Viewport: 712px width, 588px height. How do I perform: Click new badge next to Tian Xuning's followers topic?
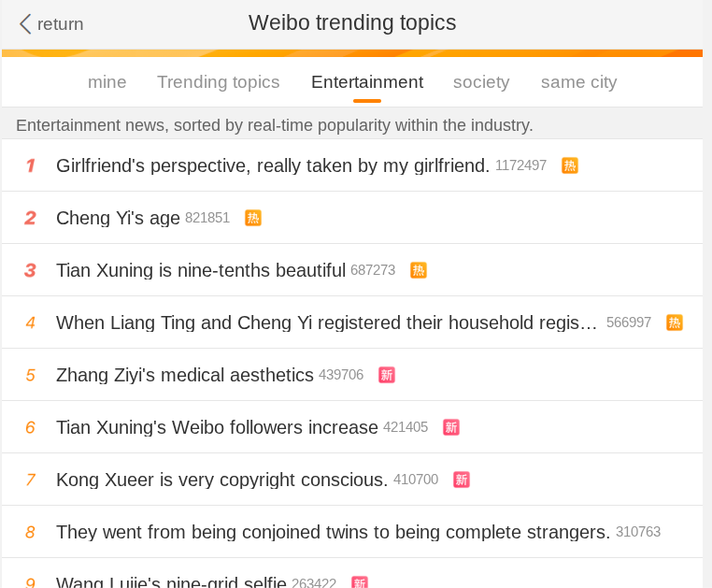(451, 427)
